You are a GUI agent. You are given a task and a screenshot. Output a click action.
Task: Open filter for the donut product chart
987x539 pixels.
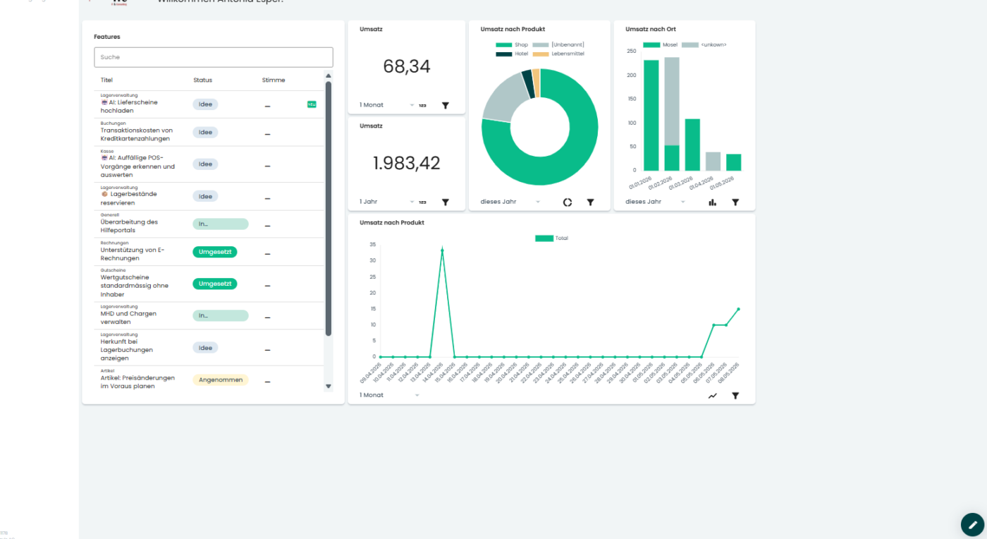pos(590,202)
